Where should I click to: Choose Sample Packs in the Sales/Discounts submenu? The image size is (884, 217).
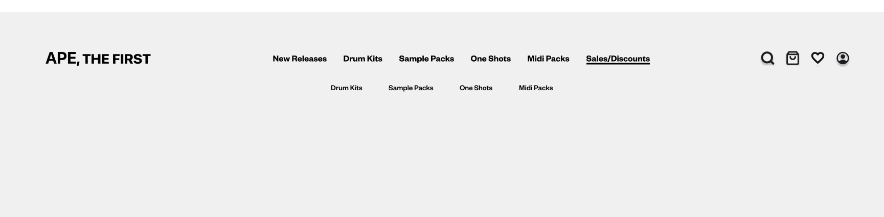(x=411, y=88)
